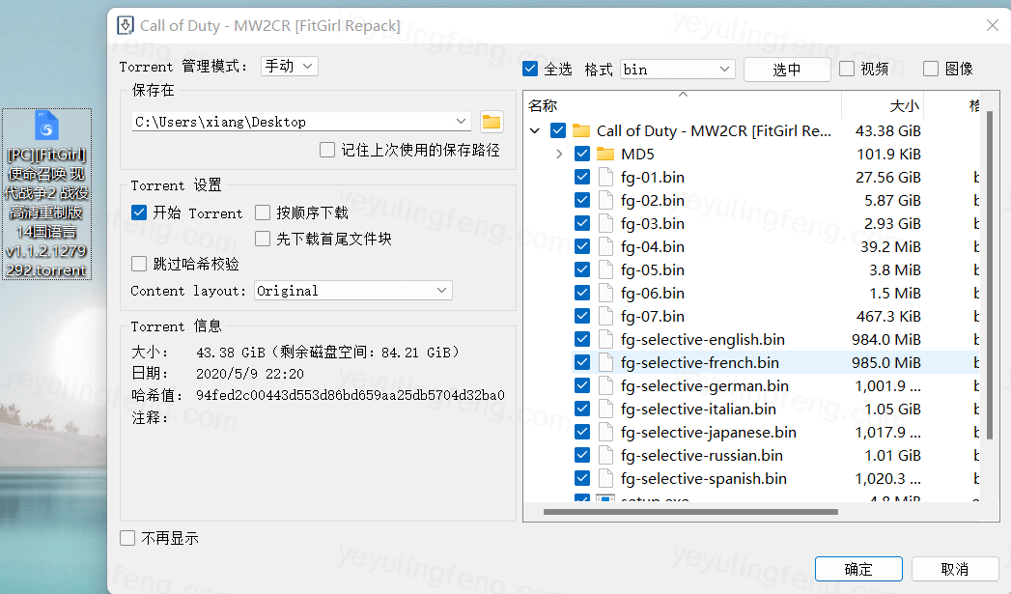
Task: Click the fg-04.bin file icon
Action: click(x=604, y=247)
